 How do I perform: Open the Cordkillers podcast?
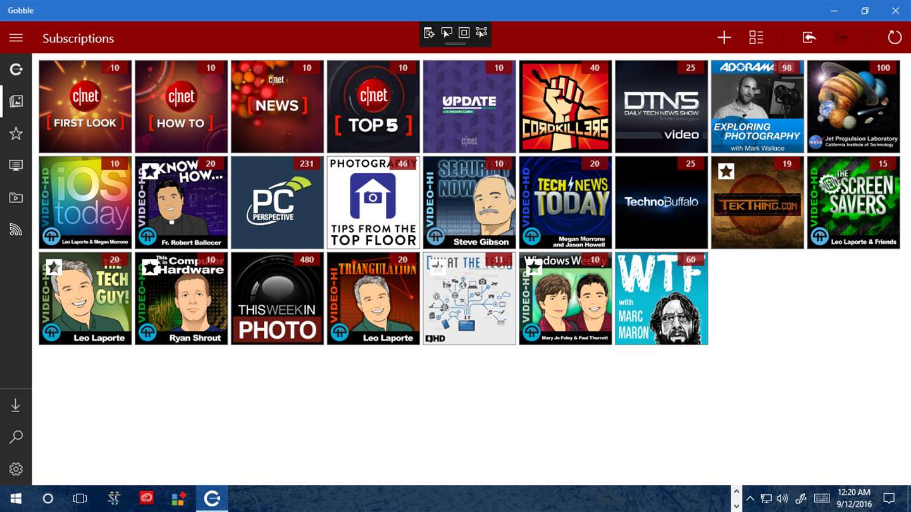click(566, 107)
